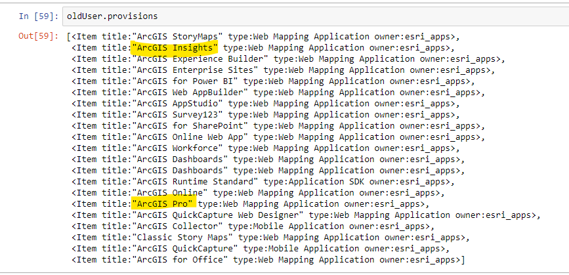Click the In [59] prompt label

[39, 16]
